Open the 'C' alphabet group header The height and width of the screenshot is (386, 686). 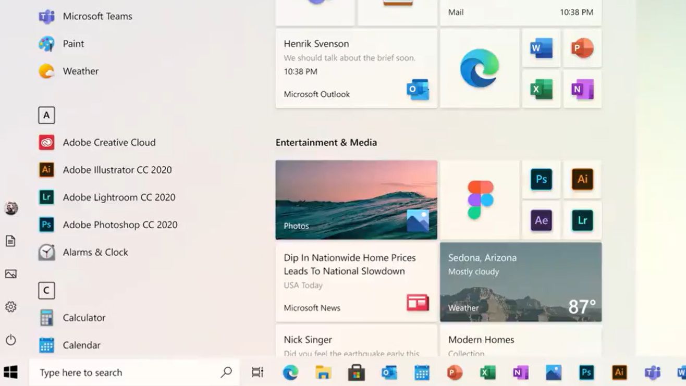click(46, 291)
